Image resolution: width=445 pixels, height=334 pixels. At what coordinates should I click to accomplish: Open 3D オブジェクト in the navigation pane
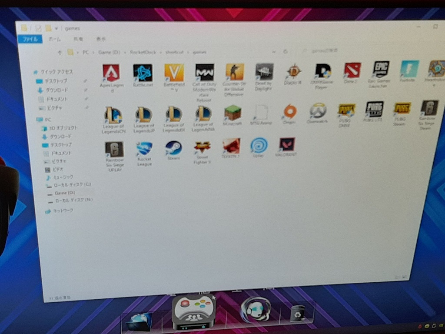click(x=59, y=128)
